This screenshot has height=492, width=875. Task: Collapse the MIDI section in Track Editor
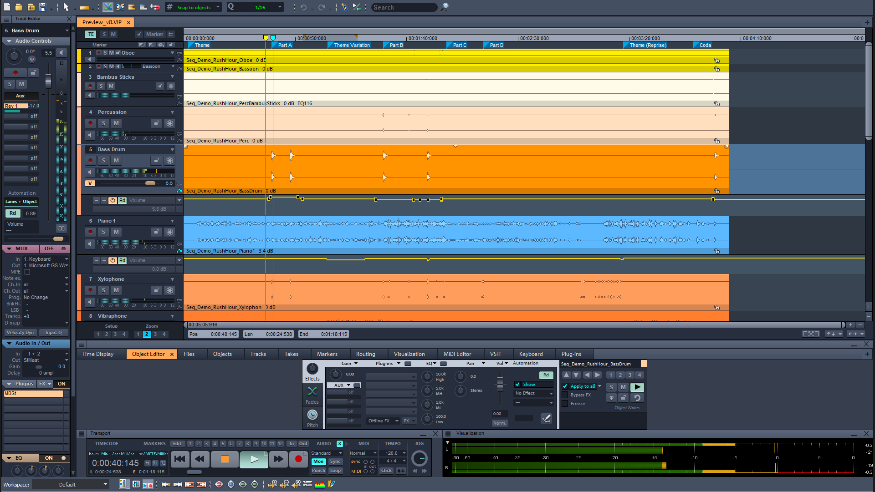9,249
